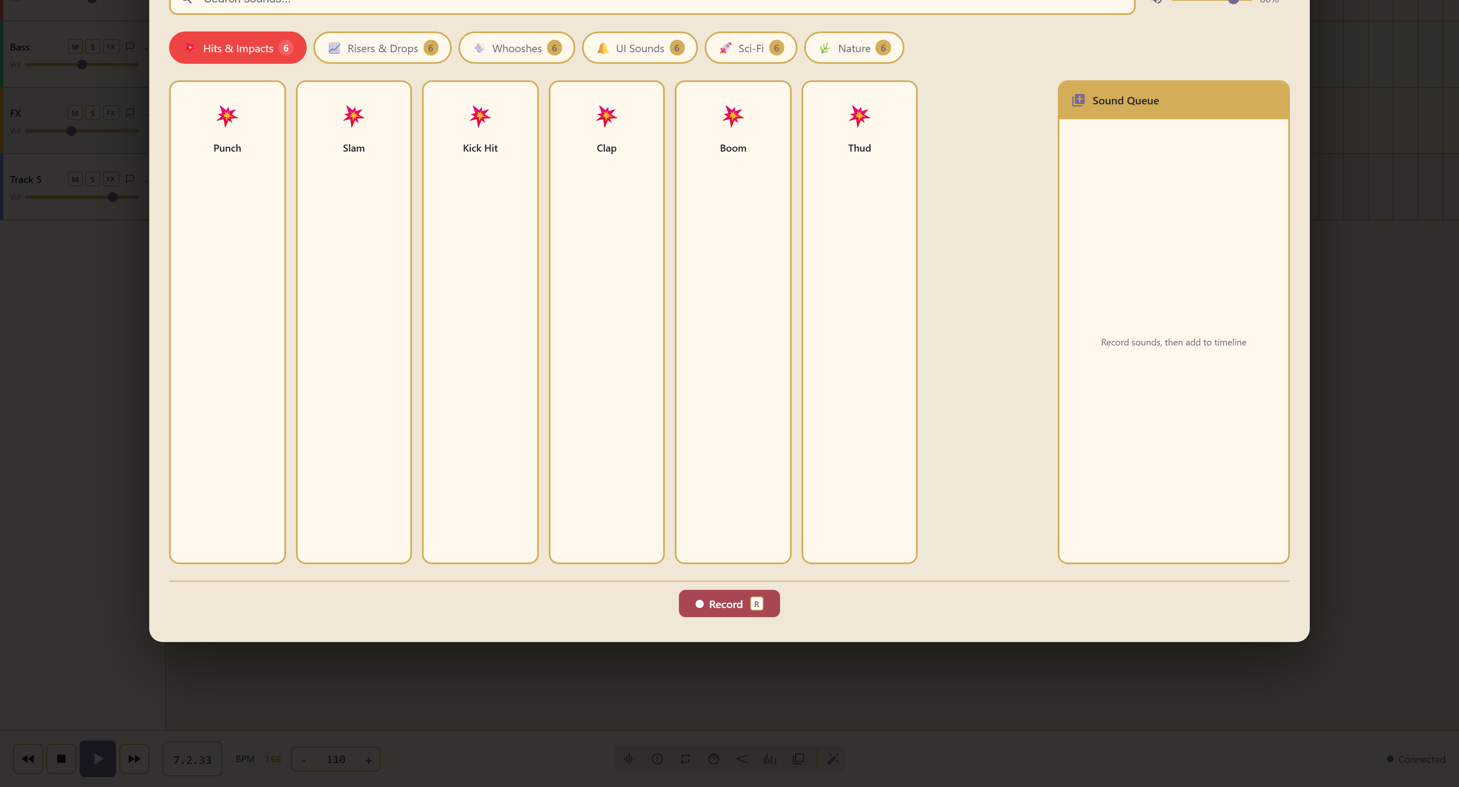
Task: Toggle the loop repeat icon
Action: pyautogui.click(x=685, y=759)
